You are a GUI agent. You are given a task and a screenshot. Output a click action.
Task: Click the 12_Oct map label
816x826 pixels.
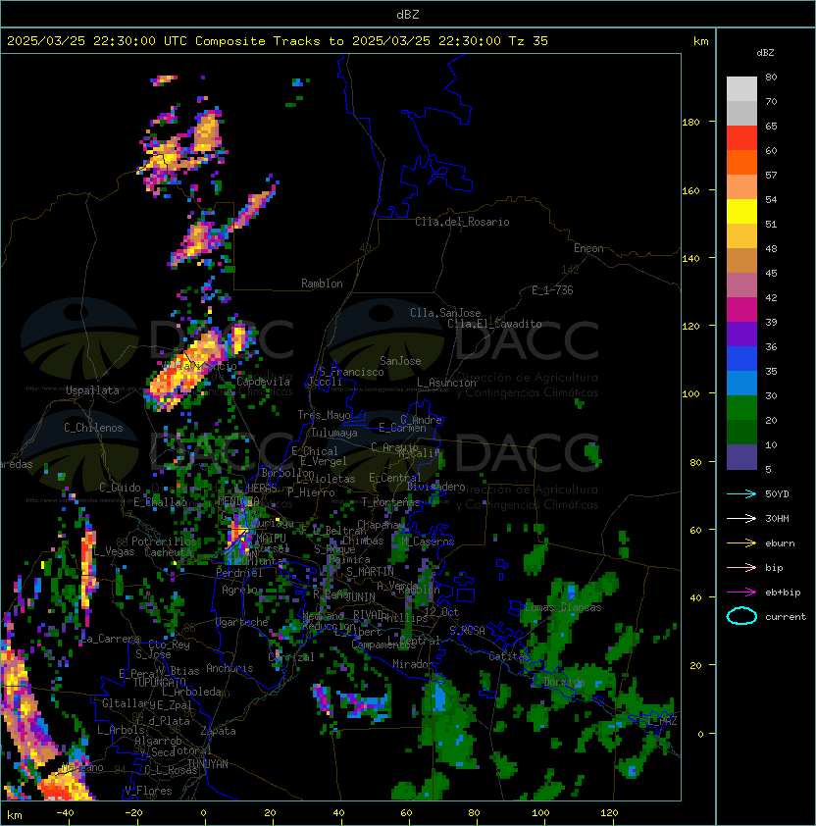click(x=441, y=612)
